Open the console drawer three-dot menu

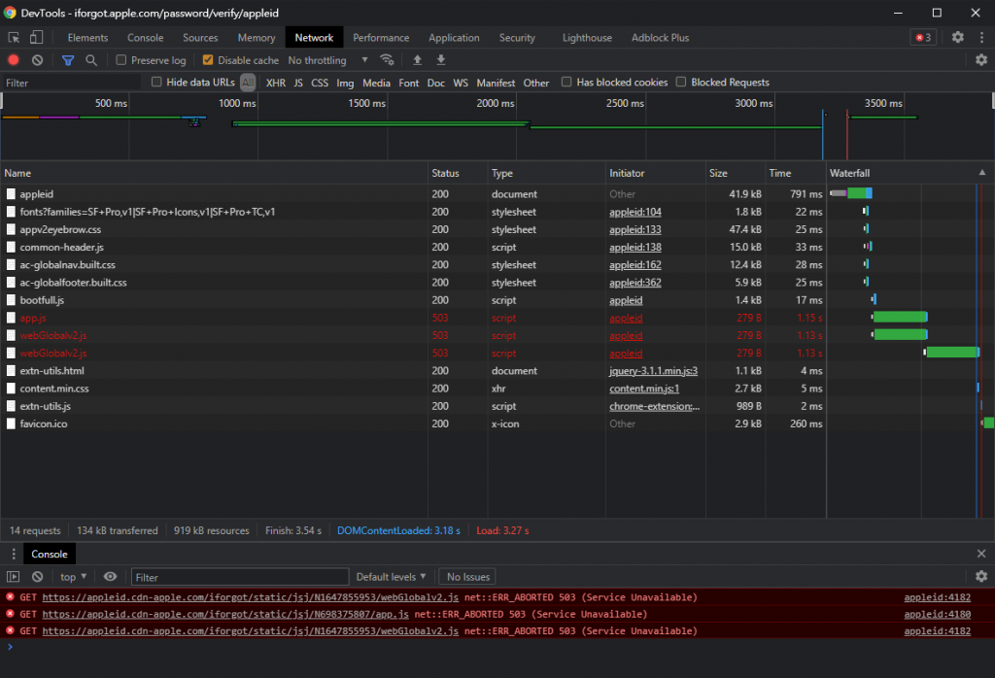[14, 555]
